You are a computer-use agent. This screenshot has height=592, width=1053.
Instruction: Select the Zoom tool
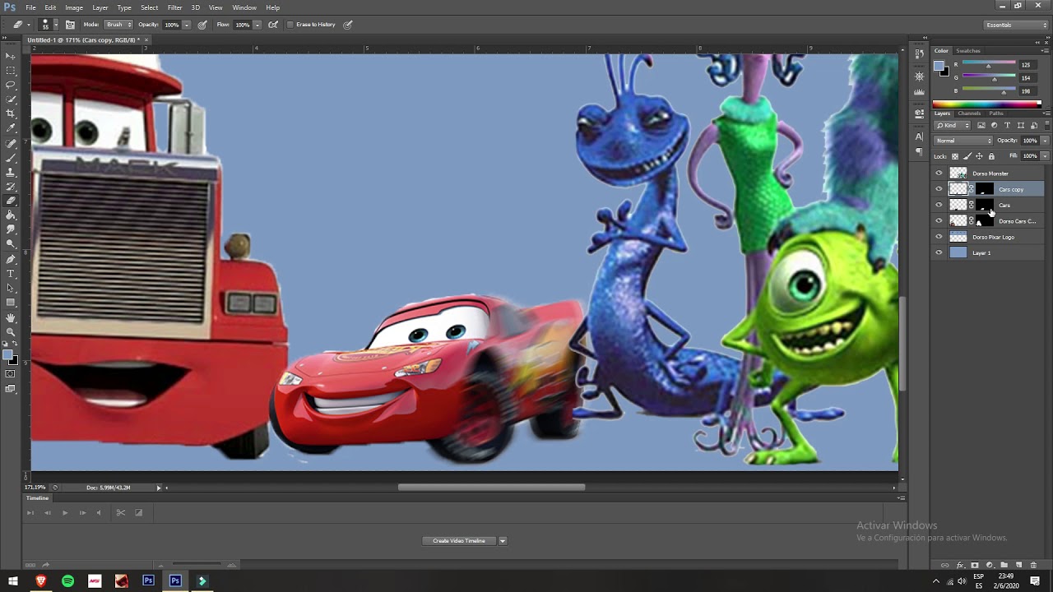tap(11, 332)
